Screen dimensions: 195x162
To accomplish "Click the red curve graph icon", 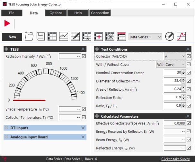I will click(182, 37).
